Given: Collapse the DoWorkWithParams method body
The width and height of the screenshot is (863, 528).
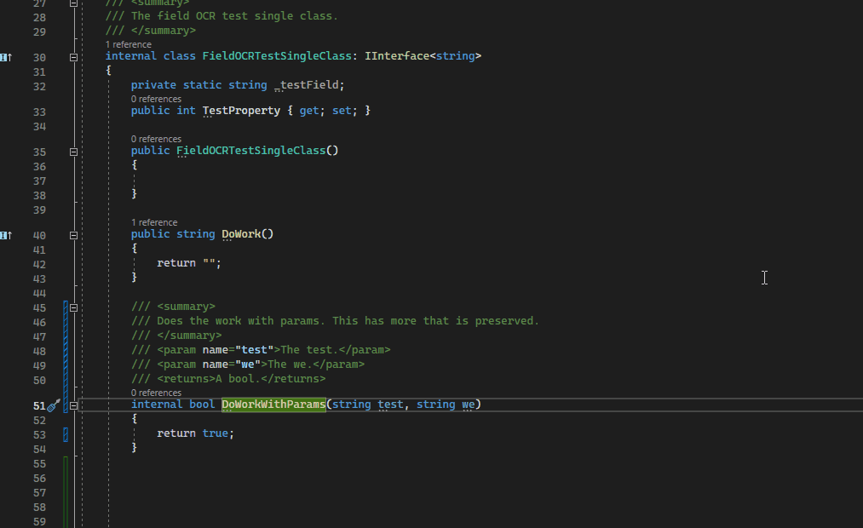Looking at the screenshot, I should [73, 405].
